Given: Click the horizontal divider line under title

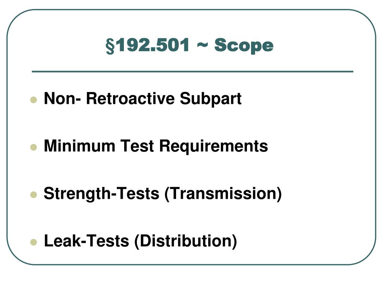Looking at the screenshot, I should tap(192, 71).
